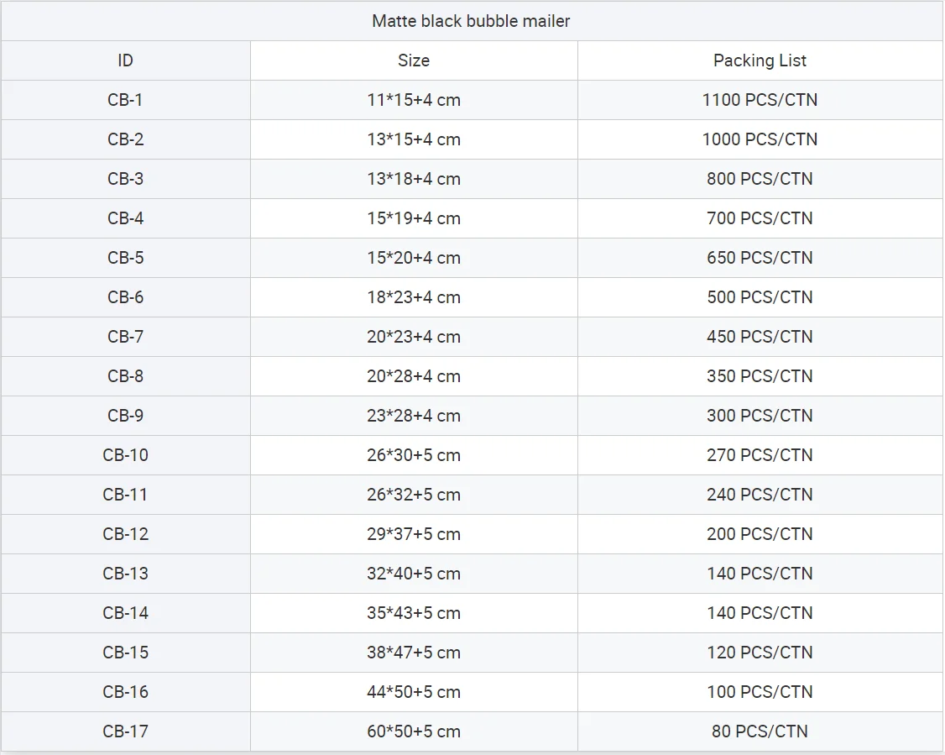Click the 100 PCS/CTN packing cell
This screenshot has height=755, width=945.
(760, 692)
